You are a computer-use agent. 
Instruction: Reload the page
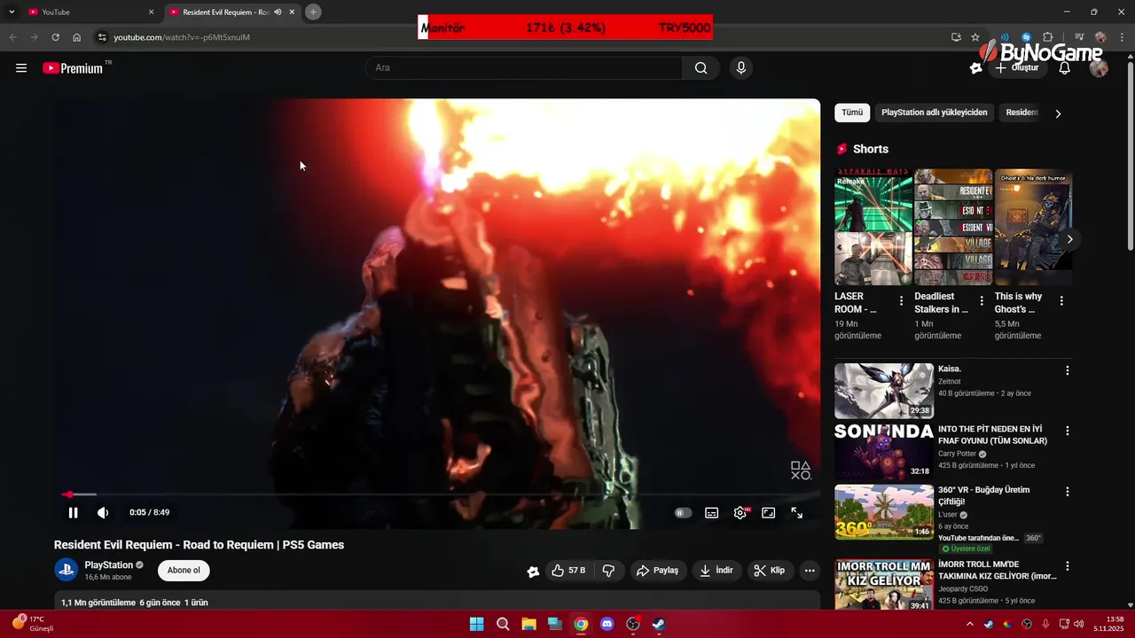55,37
